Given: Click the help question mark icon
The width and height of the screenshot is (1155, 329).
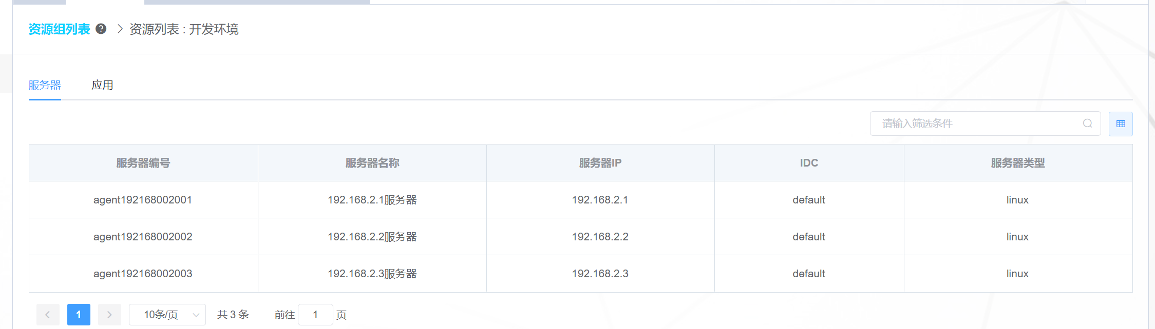Looking at the screenshot, I should [101, 29].
